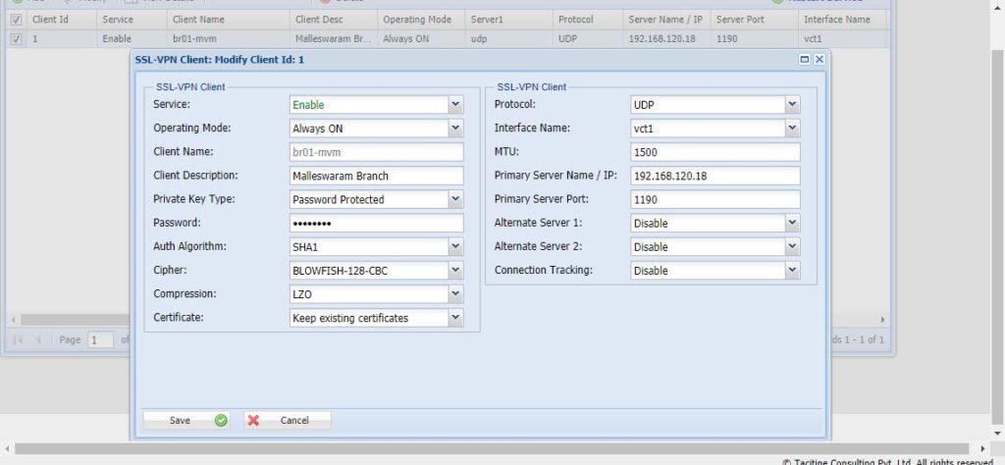Expand the Operating Mode dropdown
The height and width of the screenshot is (465, 1005).
tap(454, 128)
